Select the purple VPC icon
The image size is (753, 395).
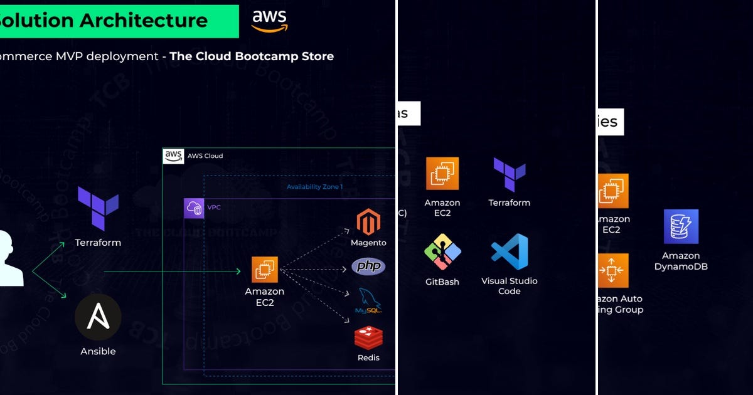(195, 207)
